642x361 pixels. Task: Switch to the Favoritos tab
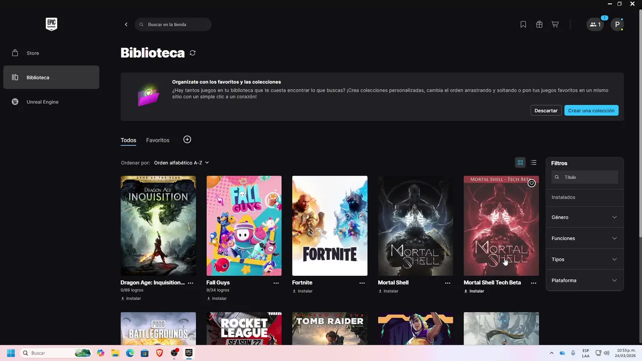[157, 140]
